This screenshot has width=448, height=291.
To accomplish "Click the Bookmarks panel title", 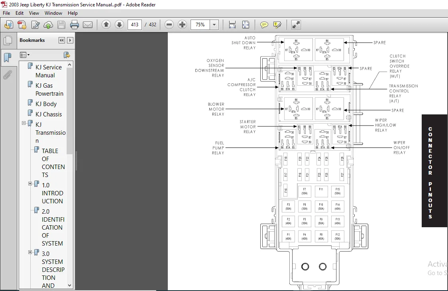I will click(32, 40).
